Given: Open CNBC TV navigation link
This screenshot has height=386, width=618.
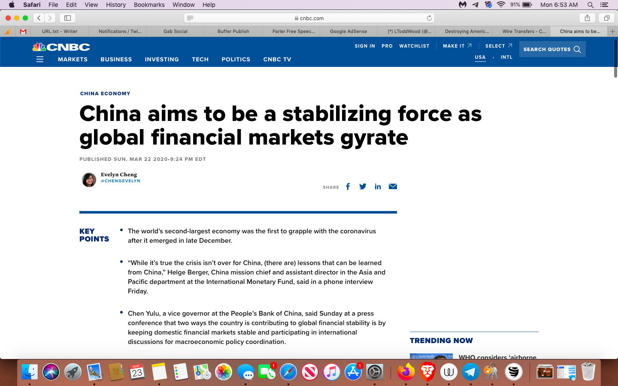Looking at the screenshot, I should click(x=277, y=59).
